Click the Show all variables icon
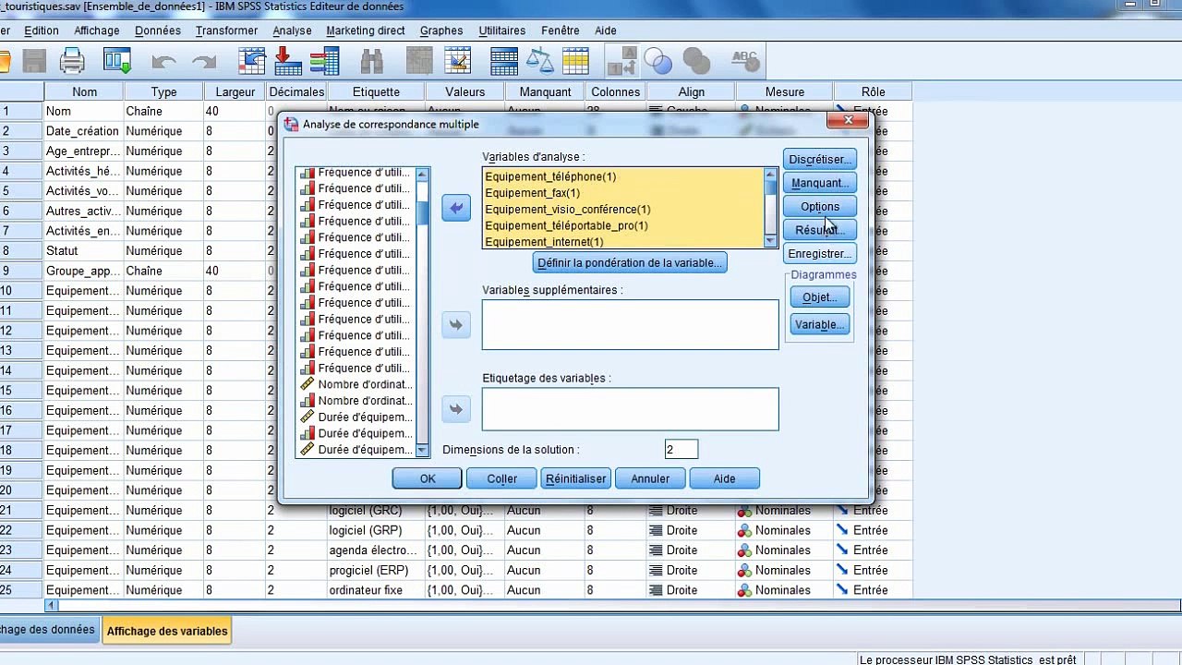 (696, 62)
